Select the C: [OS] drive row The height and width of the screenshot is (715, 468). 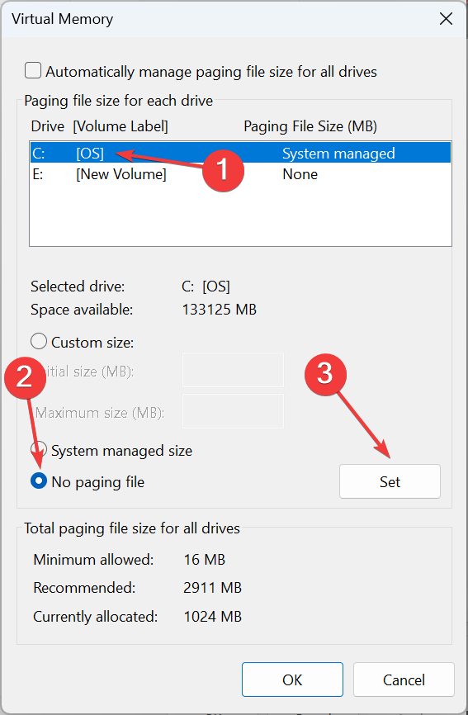pyautogui.click(x=241, y=154)
